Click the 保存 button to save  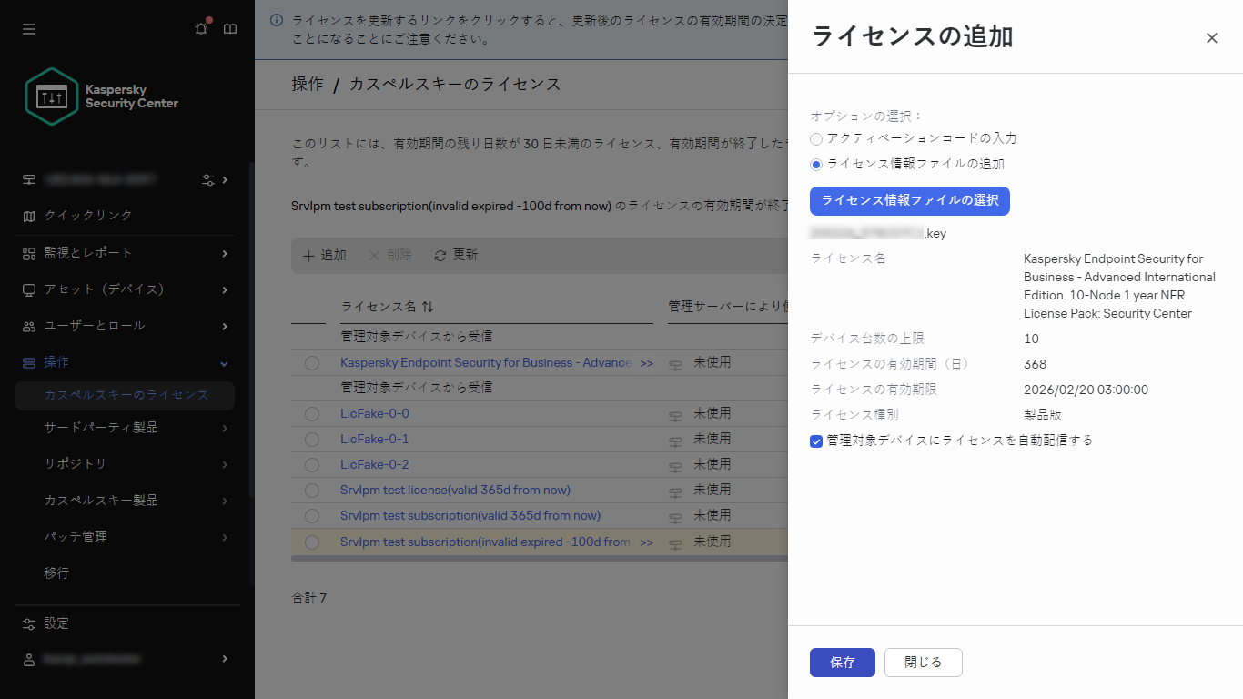(842, 663)
